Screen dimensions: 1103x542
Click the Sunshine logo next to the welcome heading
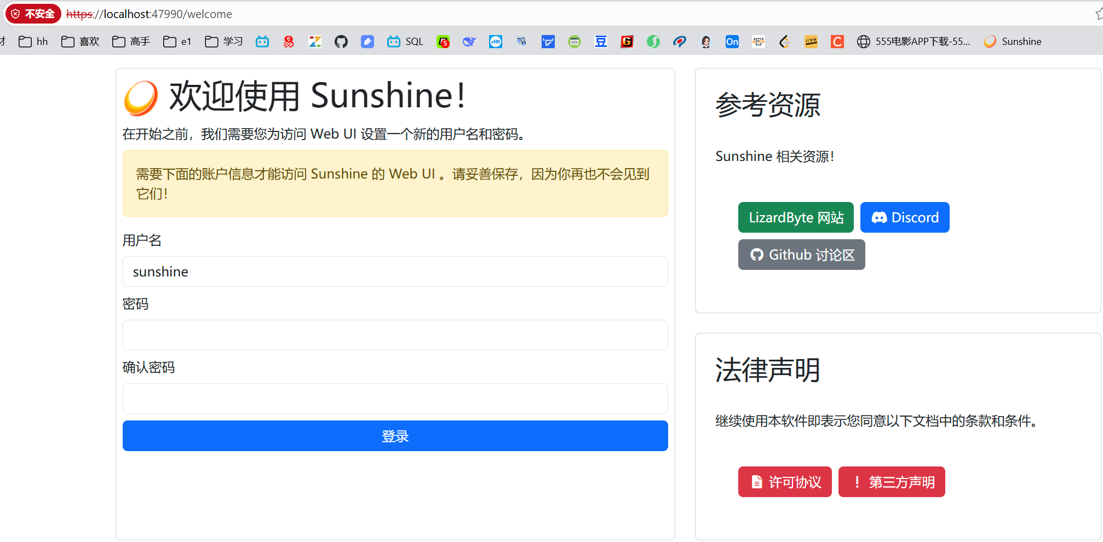[140, 97]
